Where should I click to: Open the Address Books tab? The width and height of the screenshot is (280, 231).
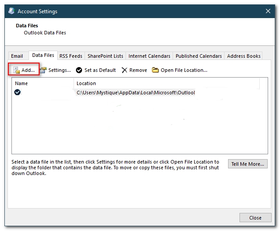244,56
